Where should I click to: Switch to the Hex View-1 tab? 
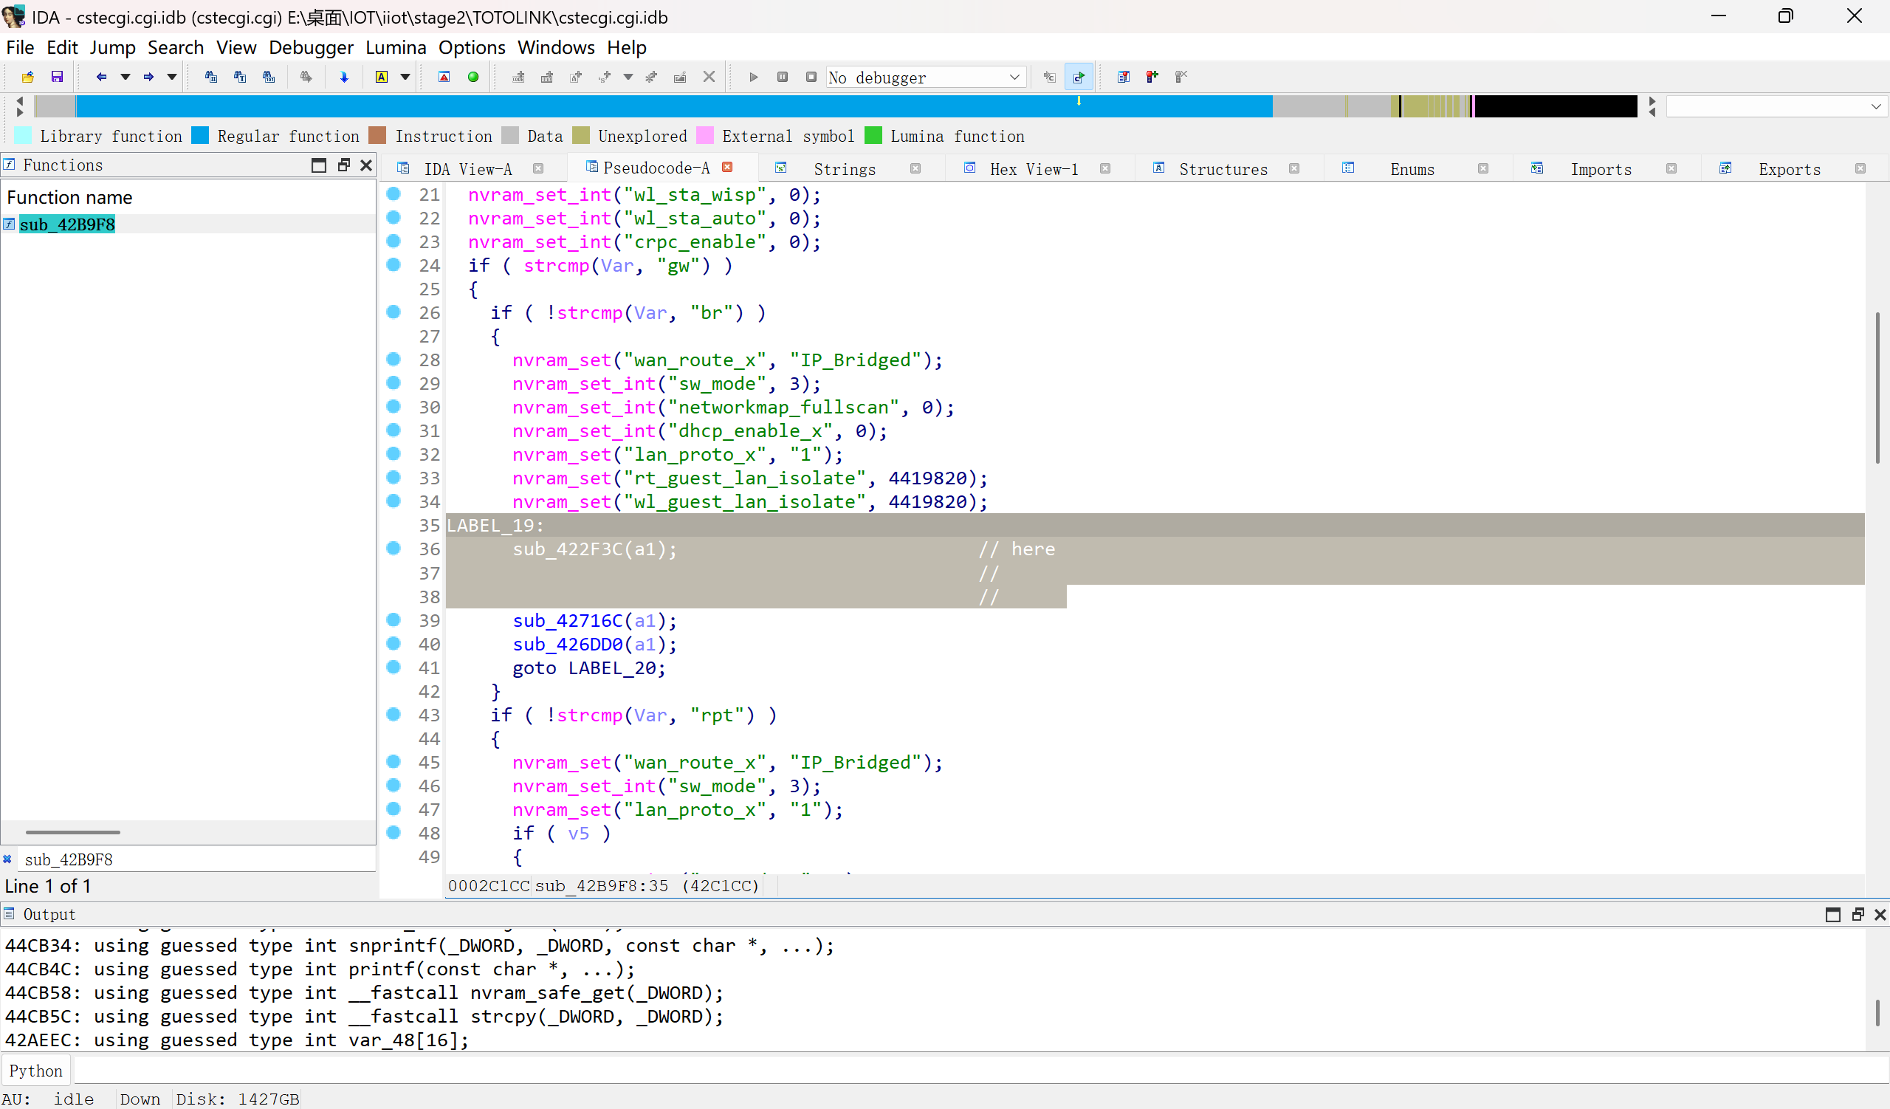point(1034,168)
